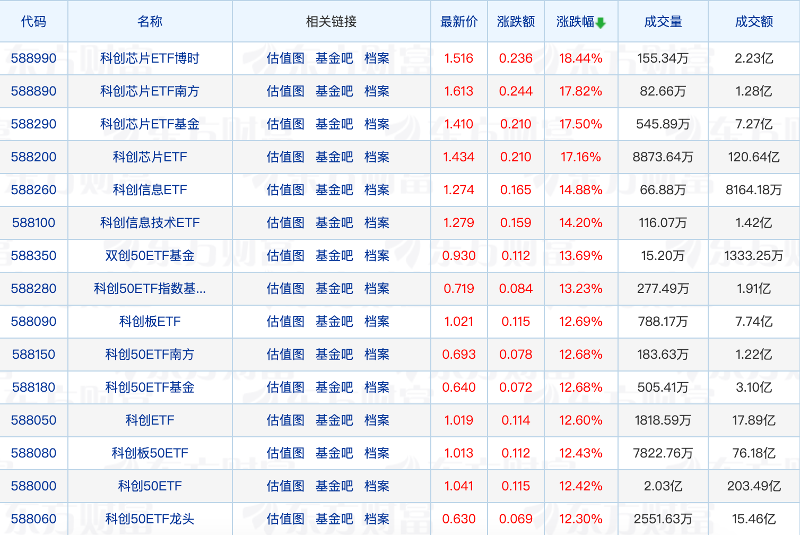Sort table by 最新价 column header
This screenshot has height=535, width=800.
tap(459, 22)
